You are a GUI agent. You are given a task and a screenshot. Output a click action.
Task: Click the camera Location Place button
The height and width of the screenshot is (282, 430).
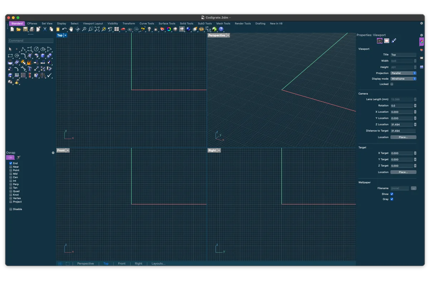click(x=403, y=137)
